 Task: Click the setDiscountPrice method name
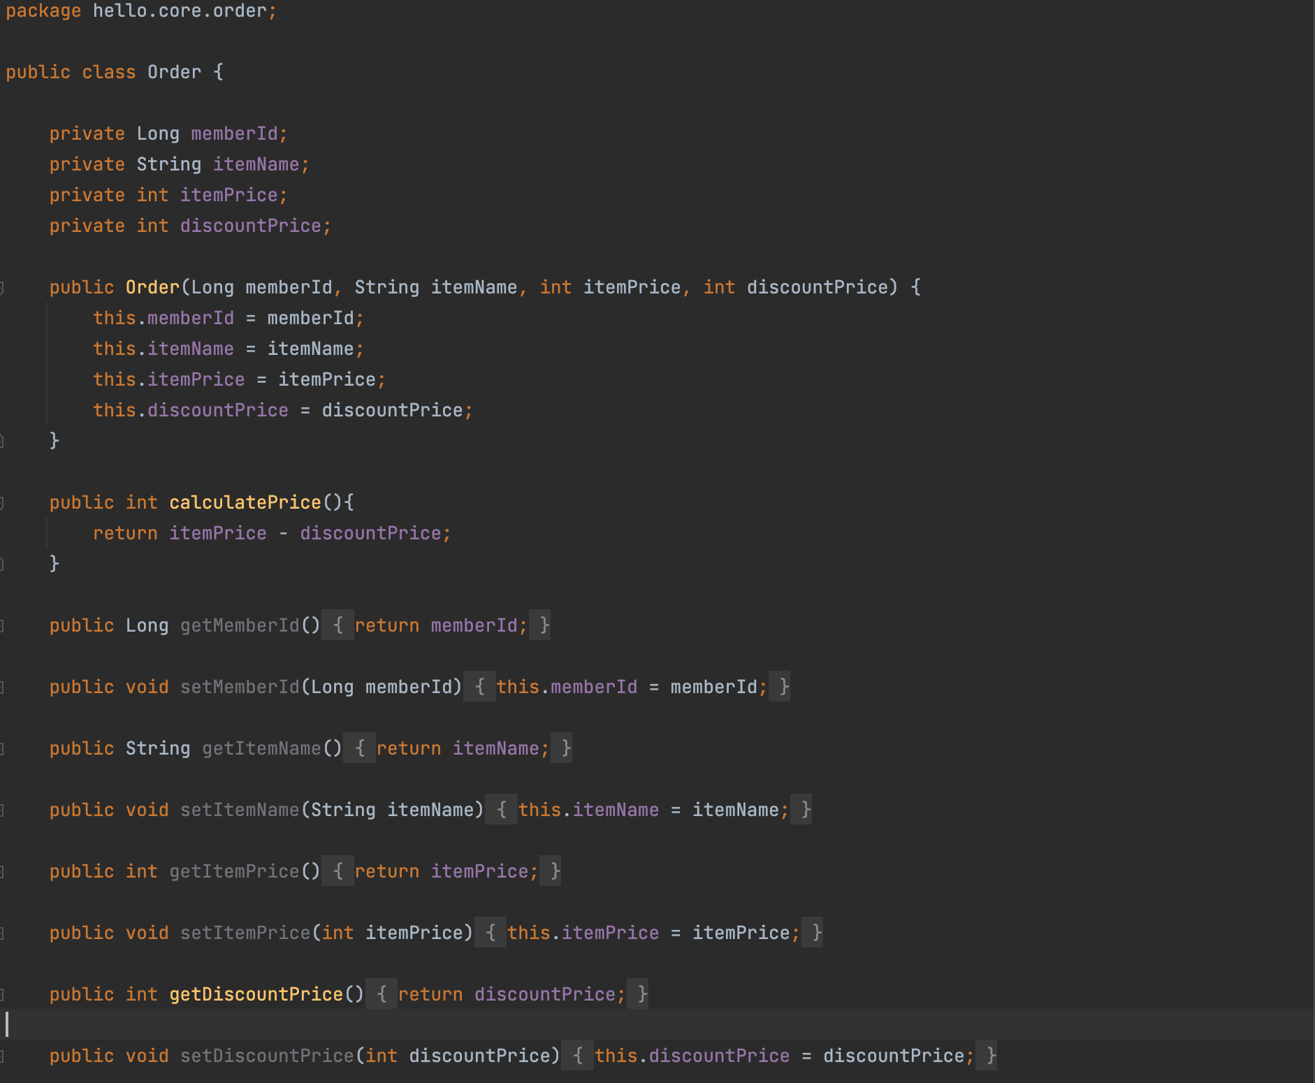[x=267, y=1056]
